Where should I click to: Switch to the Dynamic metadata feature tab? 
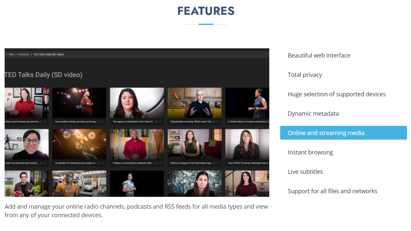click(343, 113)
